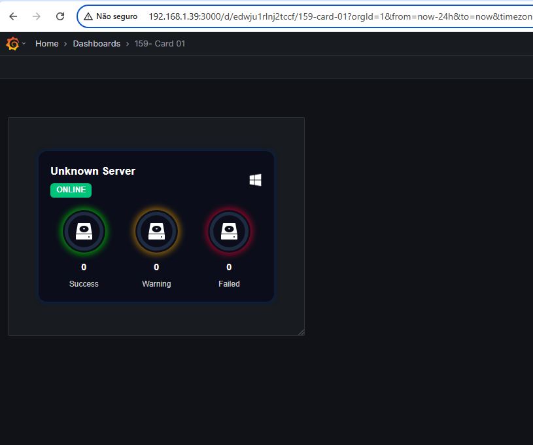Screen dimensions: 533x445
Task: Click the Success count value 0
Action: tap(84, 267)
